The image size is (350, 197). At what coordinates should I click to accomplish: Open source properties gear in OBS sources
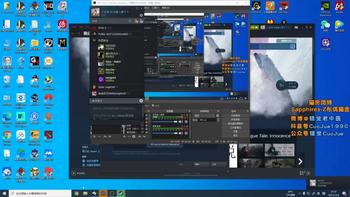(x=134, y=136)
